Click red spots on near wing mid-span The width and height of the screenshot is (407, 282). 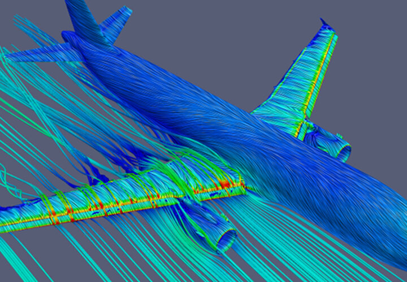click(102, 206)
